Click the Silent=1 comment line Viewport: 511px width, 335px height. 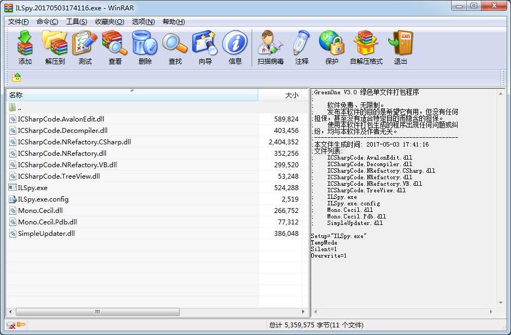point(324,249)
